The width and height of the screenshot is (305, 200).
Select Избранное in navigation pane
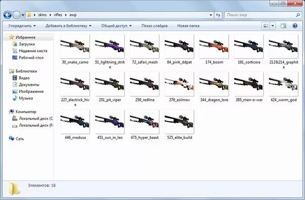25,37
